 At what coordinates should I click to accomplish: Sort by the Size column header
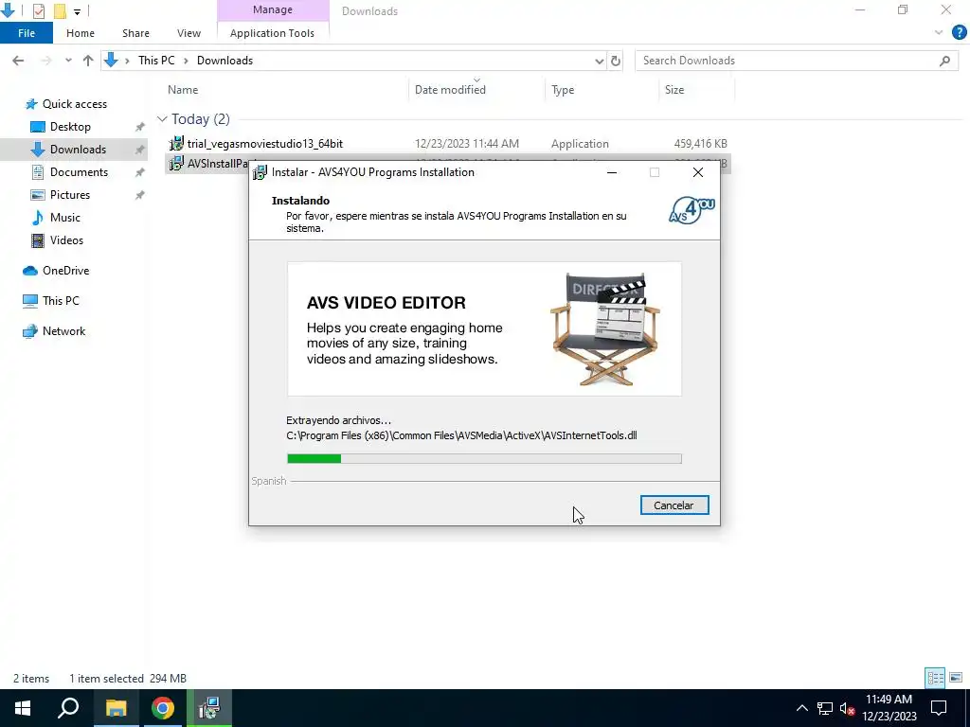point(674,90)
